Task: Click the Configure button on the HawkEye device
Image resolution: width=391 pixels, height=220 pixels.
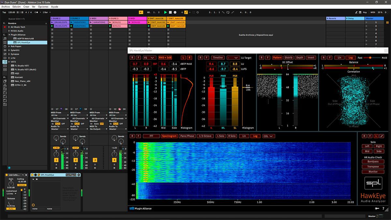Action: (71, 175)
